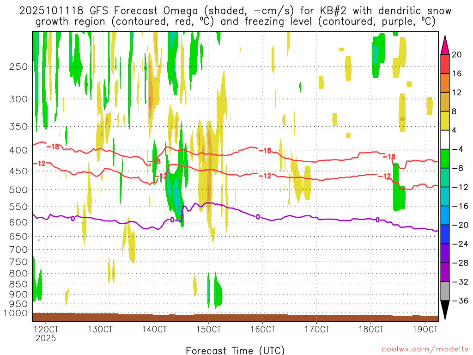Click the 250 pressure level label
The image size is (473, 355).
pos(18,67)
